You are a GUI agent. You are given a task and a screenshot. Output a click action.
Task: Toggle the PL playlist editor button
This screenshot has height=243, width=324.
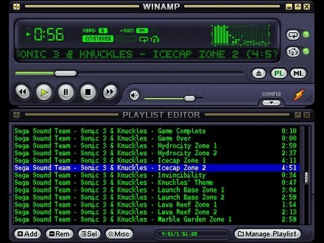[x=279, y=74]
